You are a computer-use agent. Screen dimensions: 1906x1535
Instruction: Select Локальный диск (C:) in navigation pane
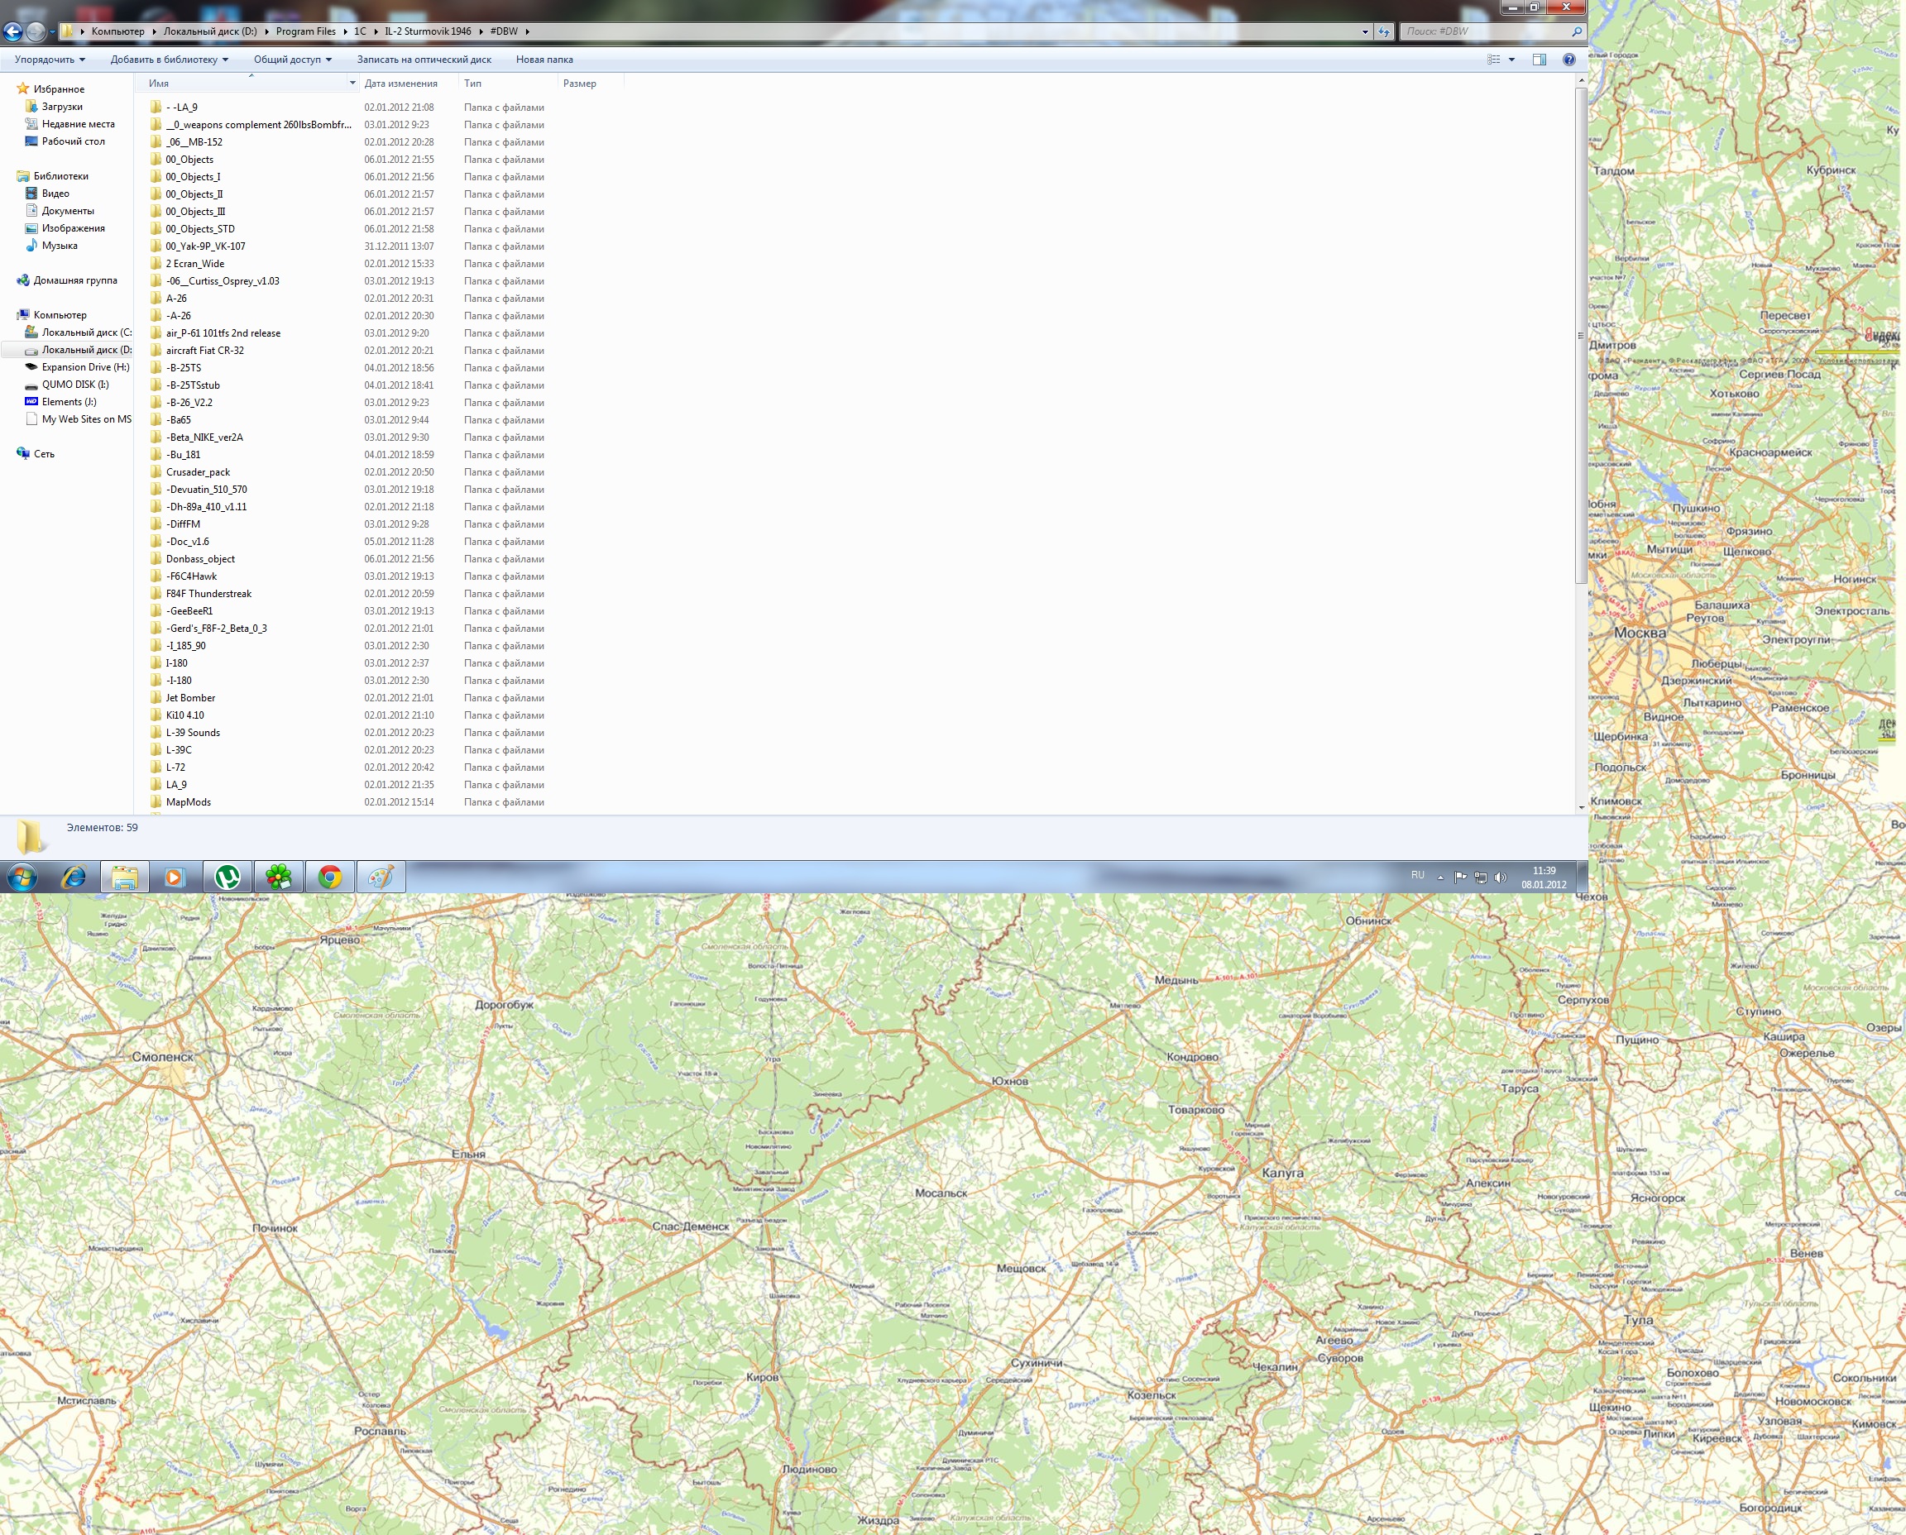point(86,332)
